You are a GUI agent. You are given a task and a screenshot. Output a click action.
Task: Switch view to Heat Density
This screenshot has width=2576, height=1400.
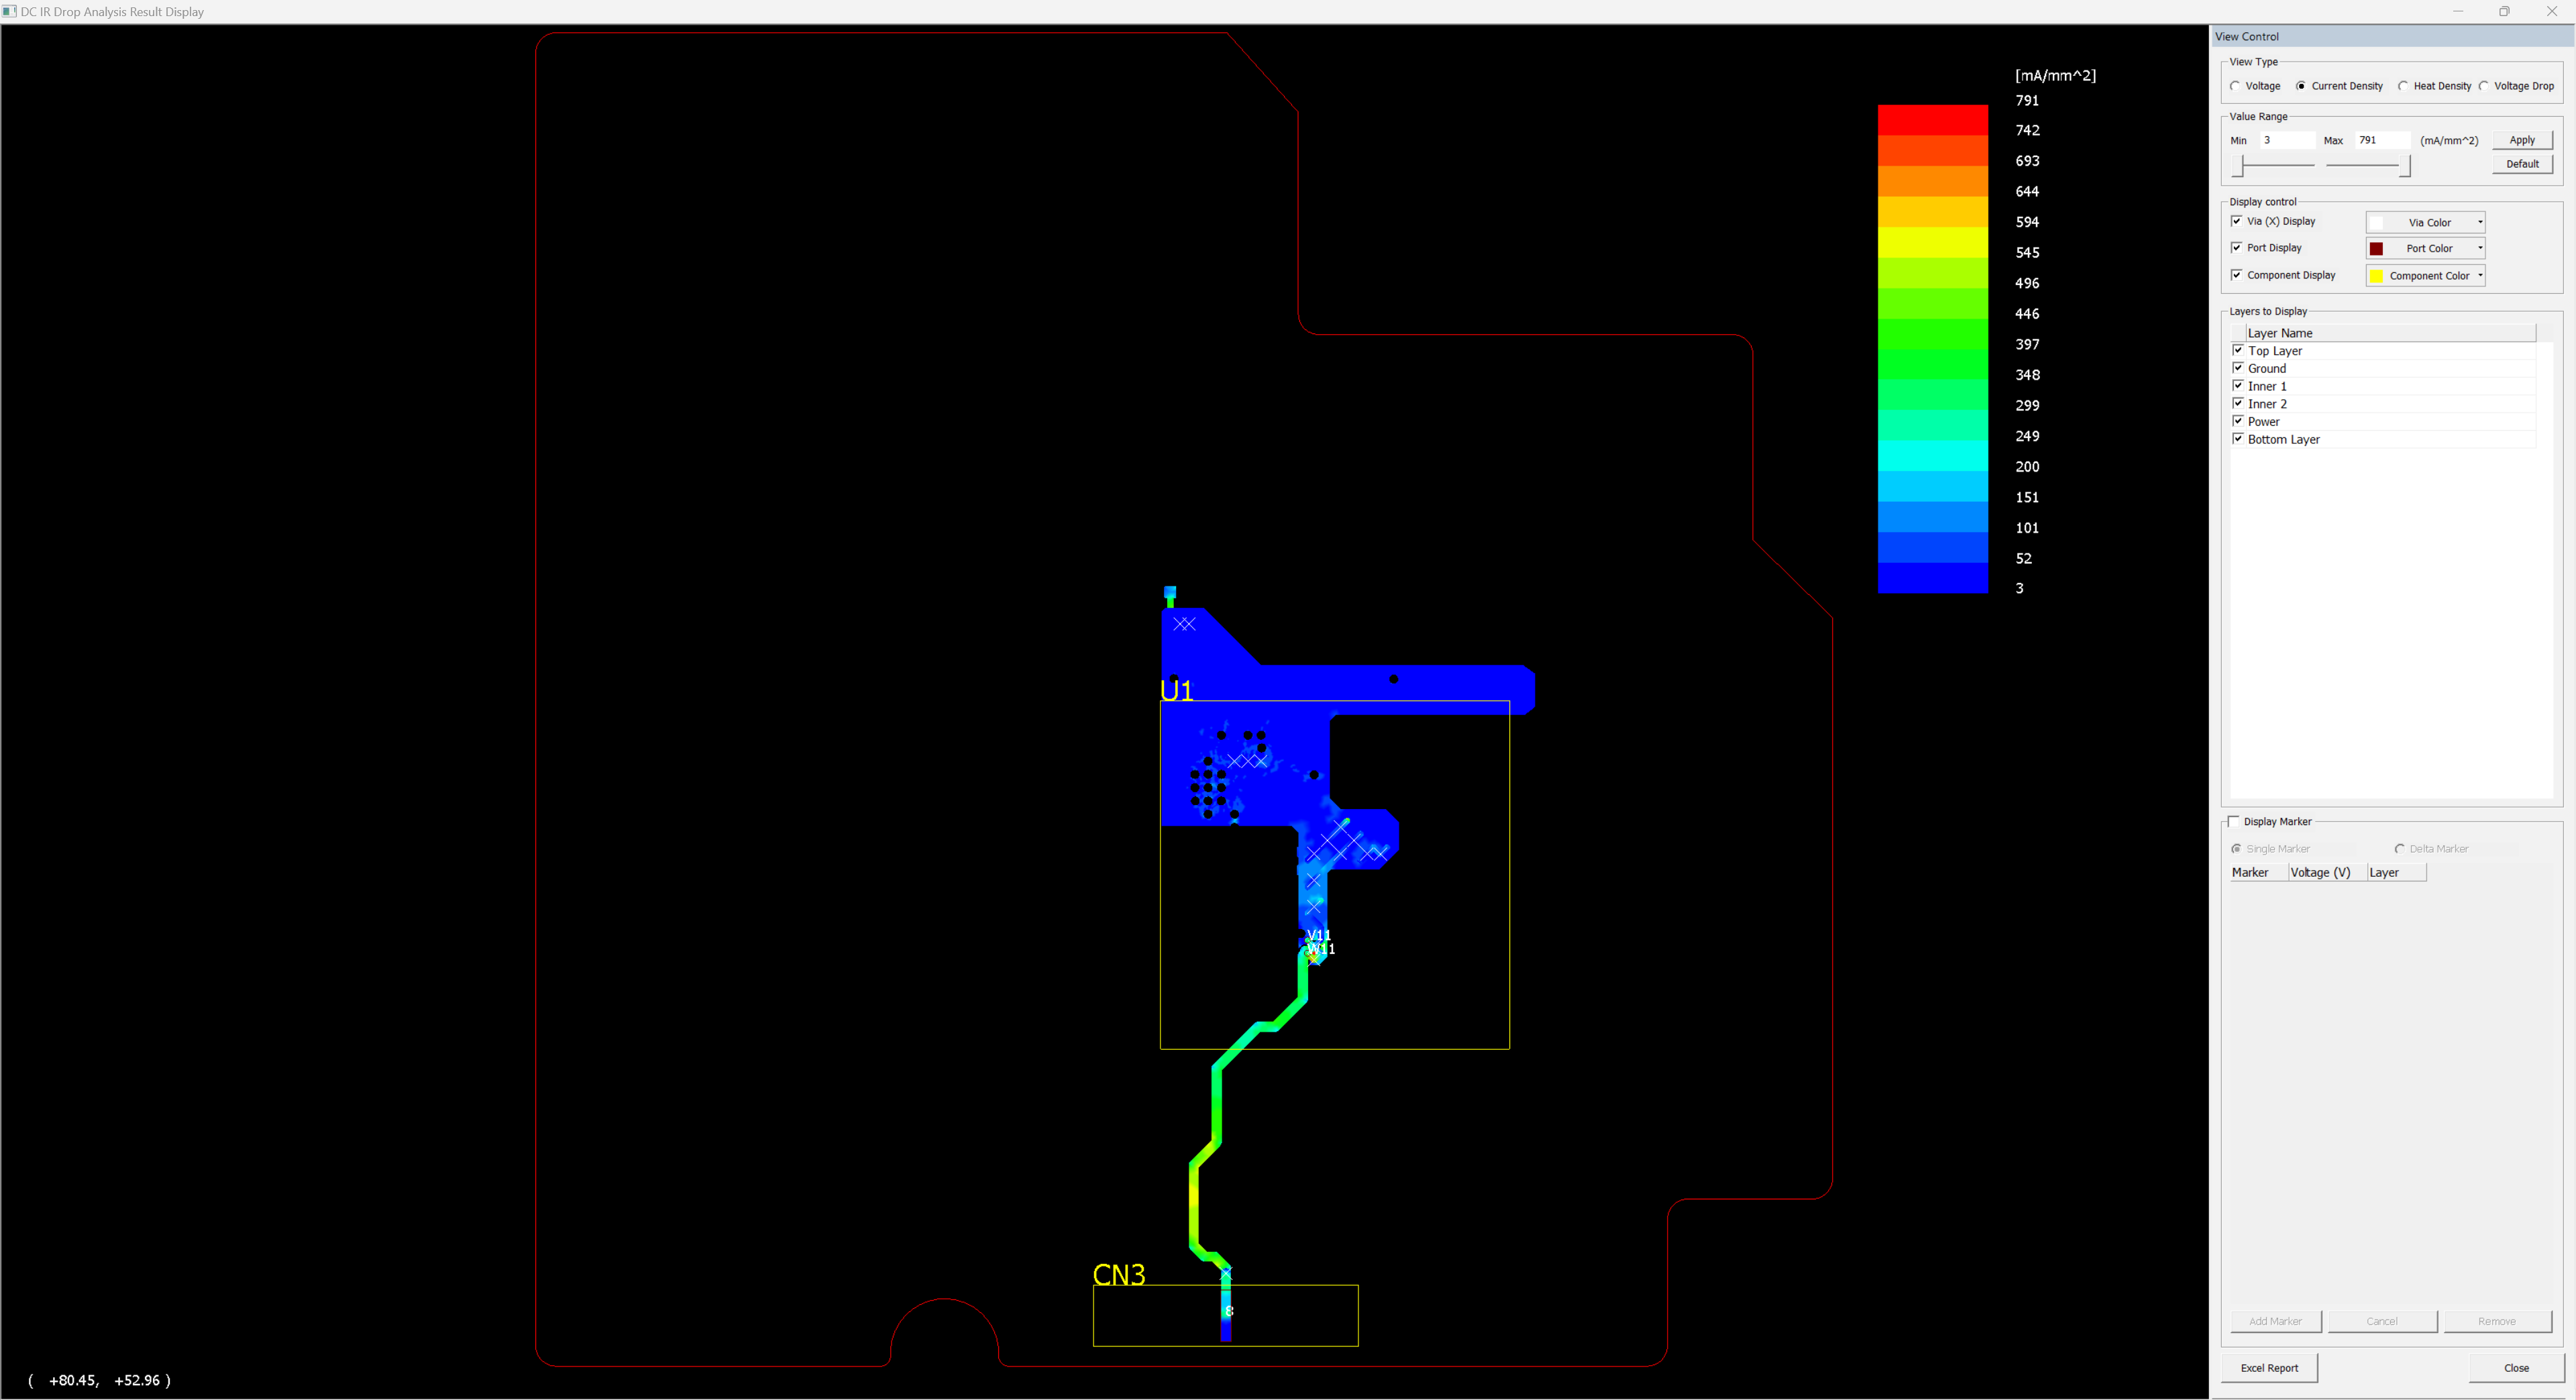tap(2403, 86)
